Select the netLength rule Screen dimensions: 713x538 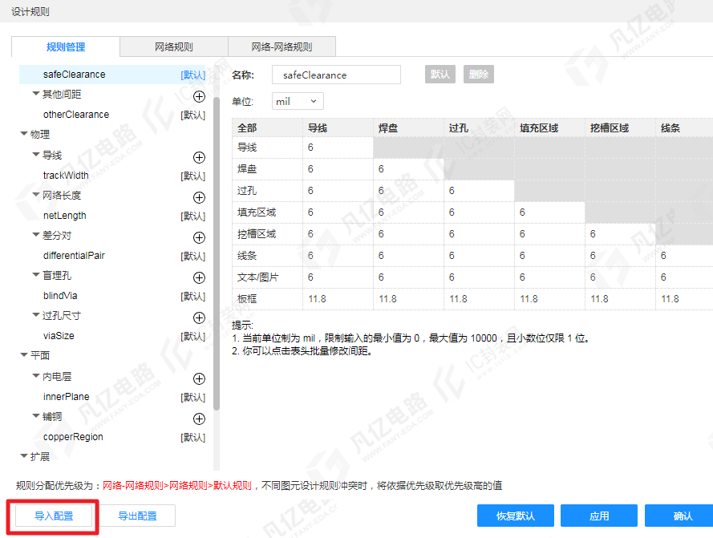click(65, 216)
